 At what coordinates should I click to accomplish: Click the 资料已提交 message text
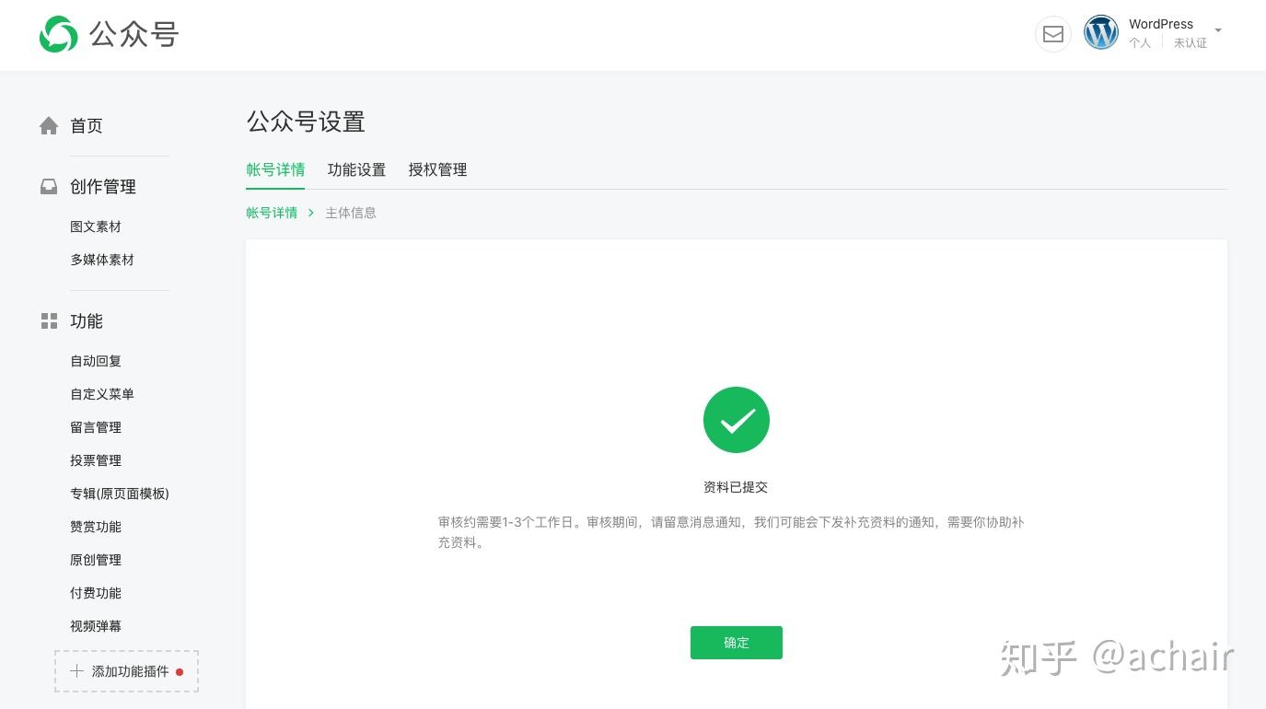(x=736, y=487)
